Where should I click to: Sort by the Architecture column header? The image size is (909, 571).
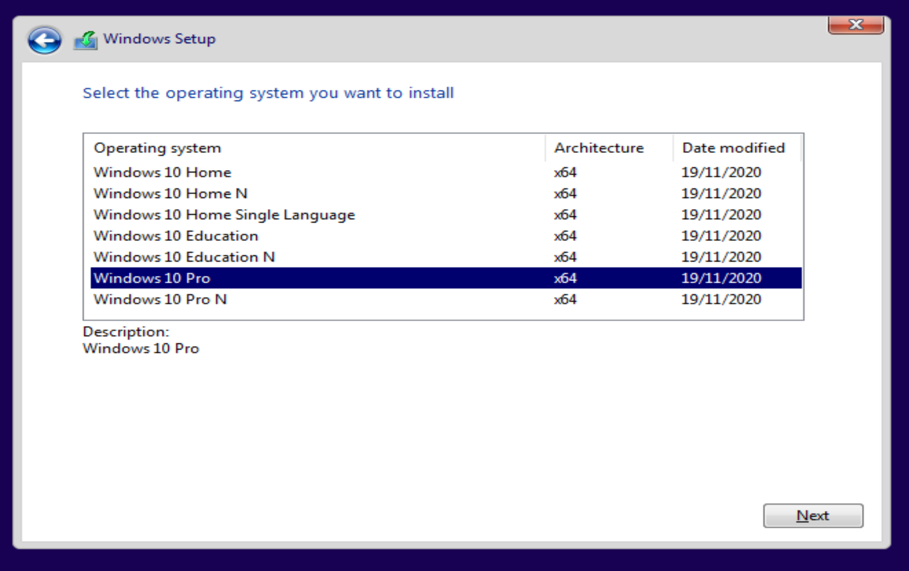point(609,148)
